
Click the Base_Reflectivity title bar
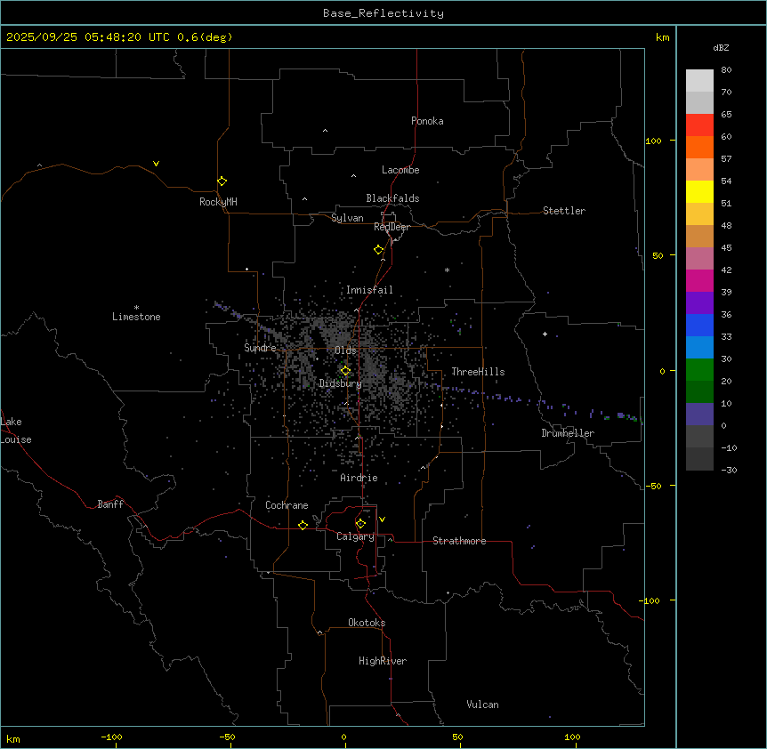pyautogui.click(x=383, y=13)
